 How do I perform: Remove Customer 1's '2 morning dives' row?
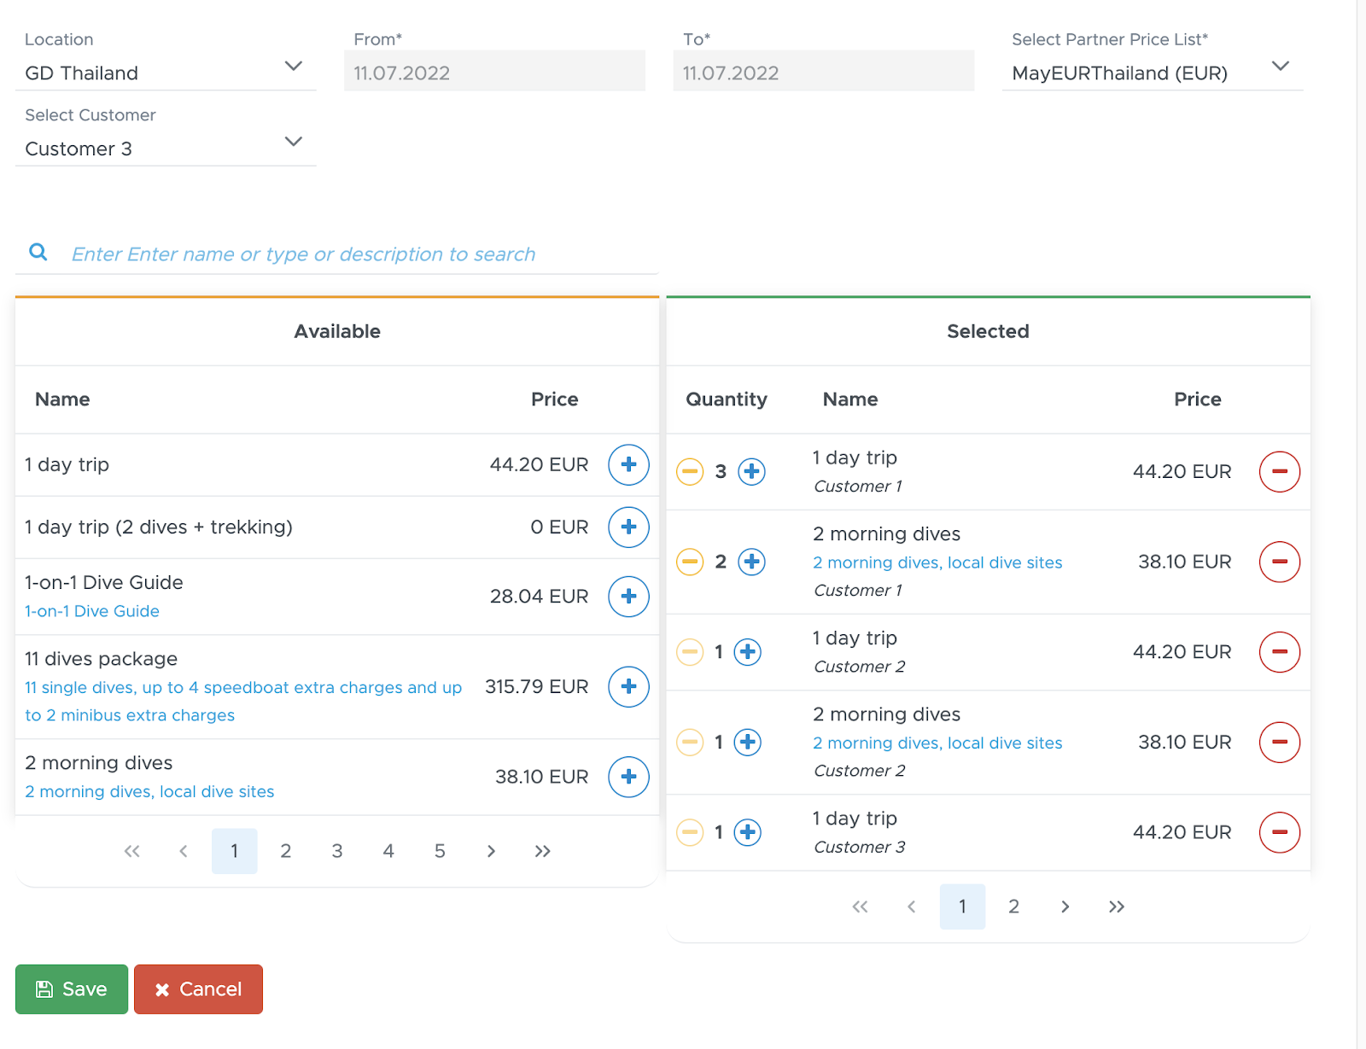1280,562
